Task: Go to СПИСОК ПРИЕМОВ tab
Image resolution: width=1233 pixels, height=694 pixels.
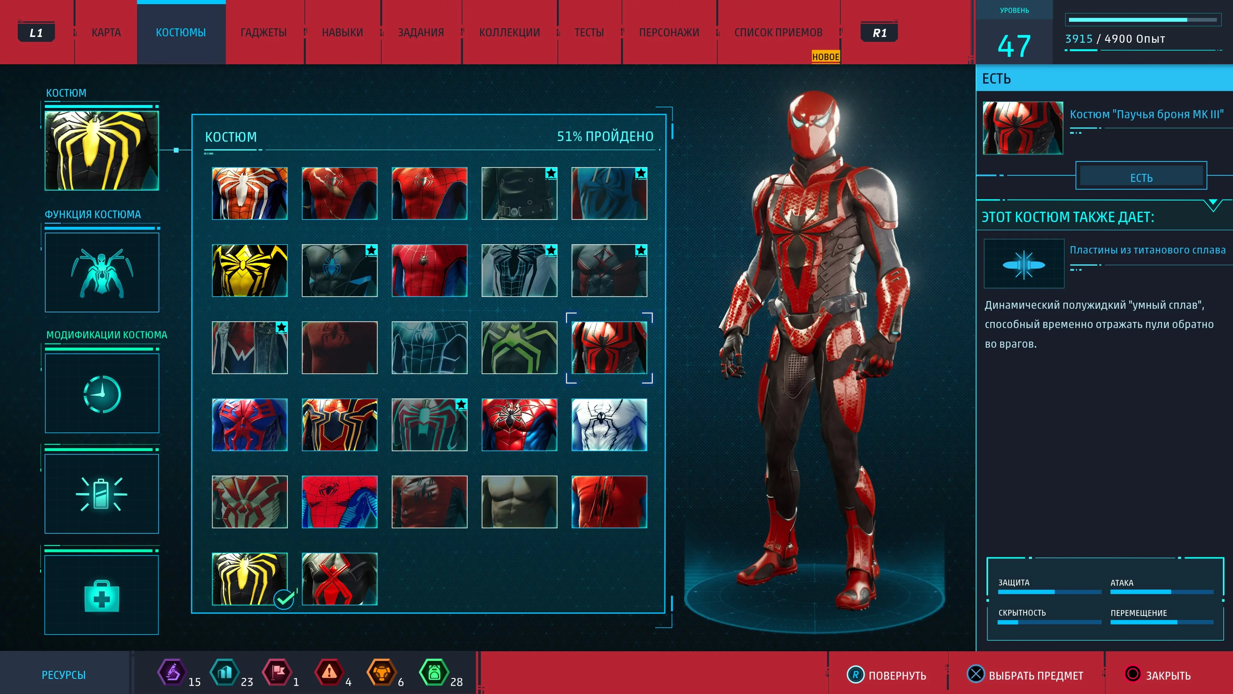Action: (778, 32)
